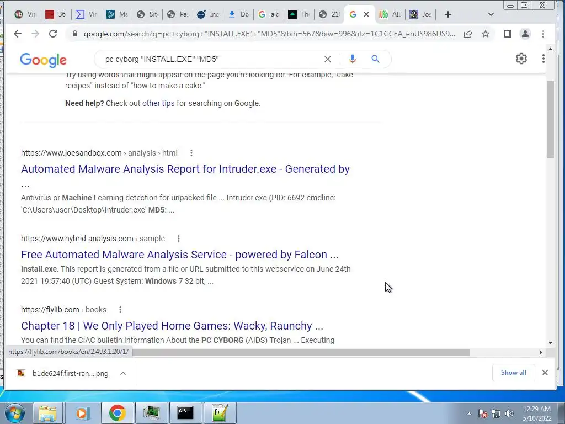Close the active Google search tab

(x=366, y=14)
